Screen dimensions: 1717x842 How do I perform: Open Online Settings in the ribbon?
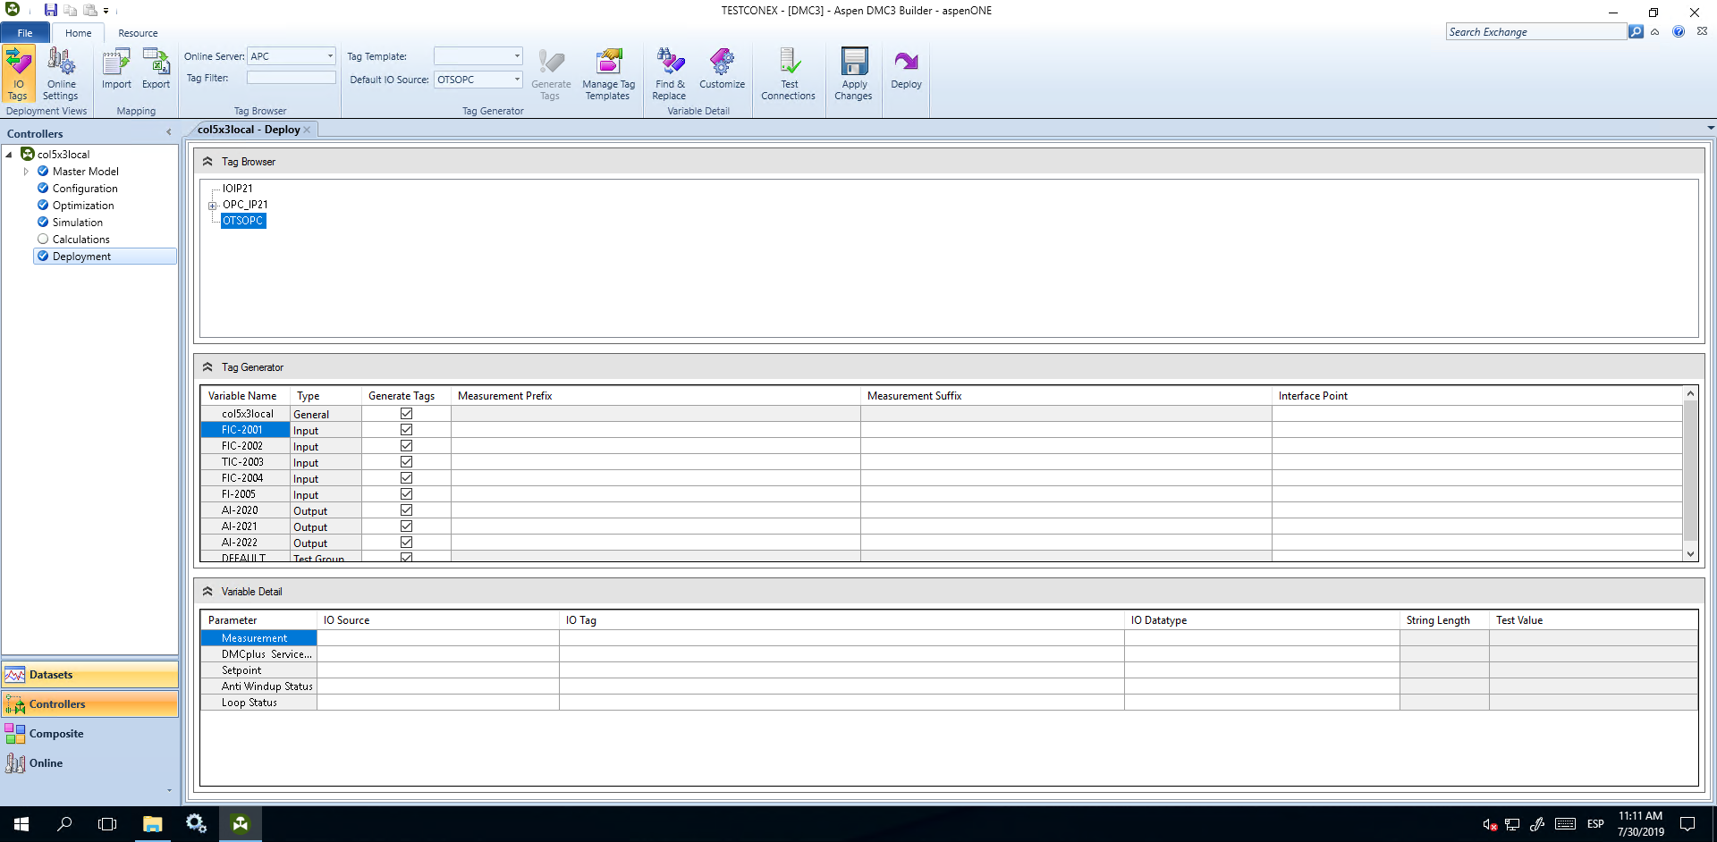[61, 74]
